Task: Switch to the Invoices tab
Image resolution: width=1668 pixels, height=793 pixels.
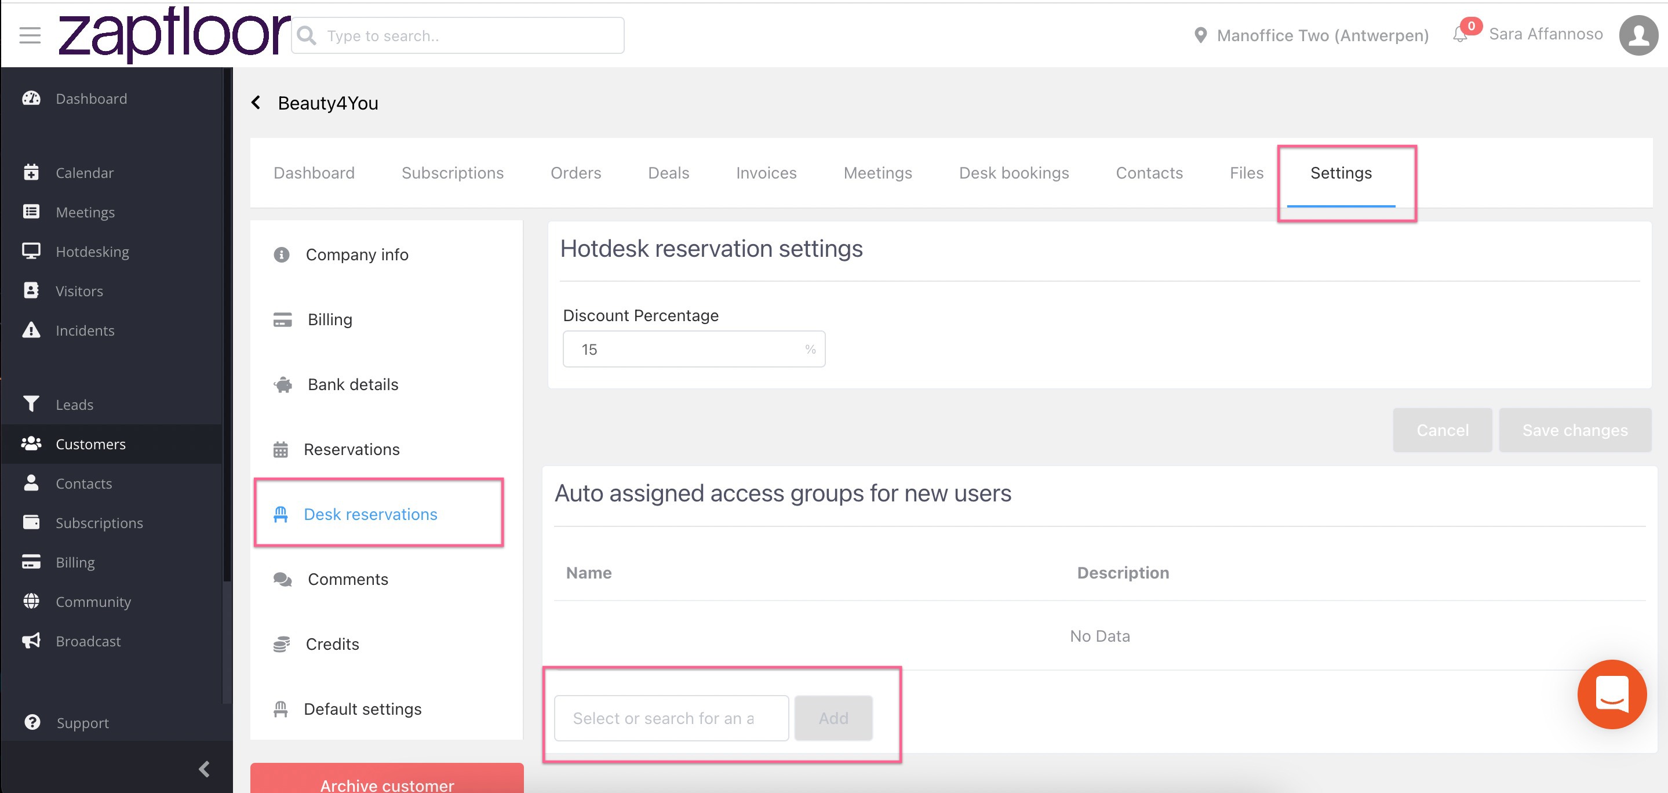Action: [766, 173]
